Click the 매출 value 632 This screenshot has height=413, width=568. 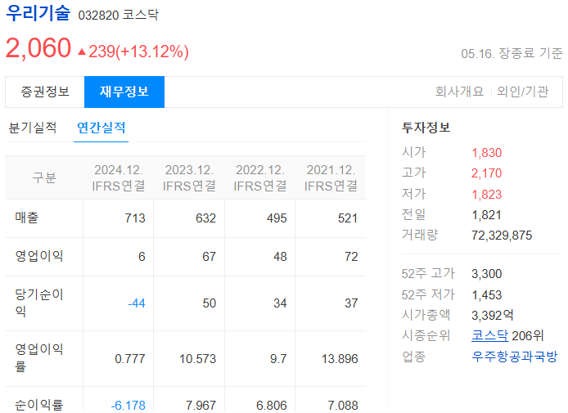click(x=205, y=218)
